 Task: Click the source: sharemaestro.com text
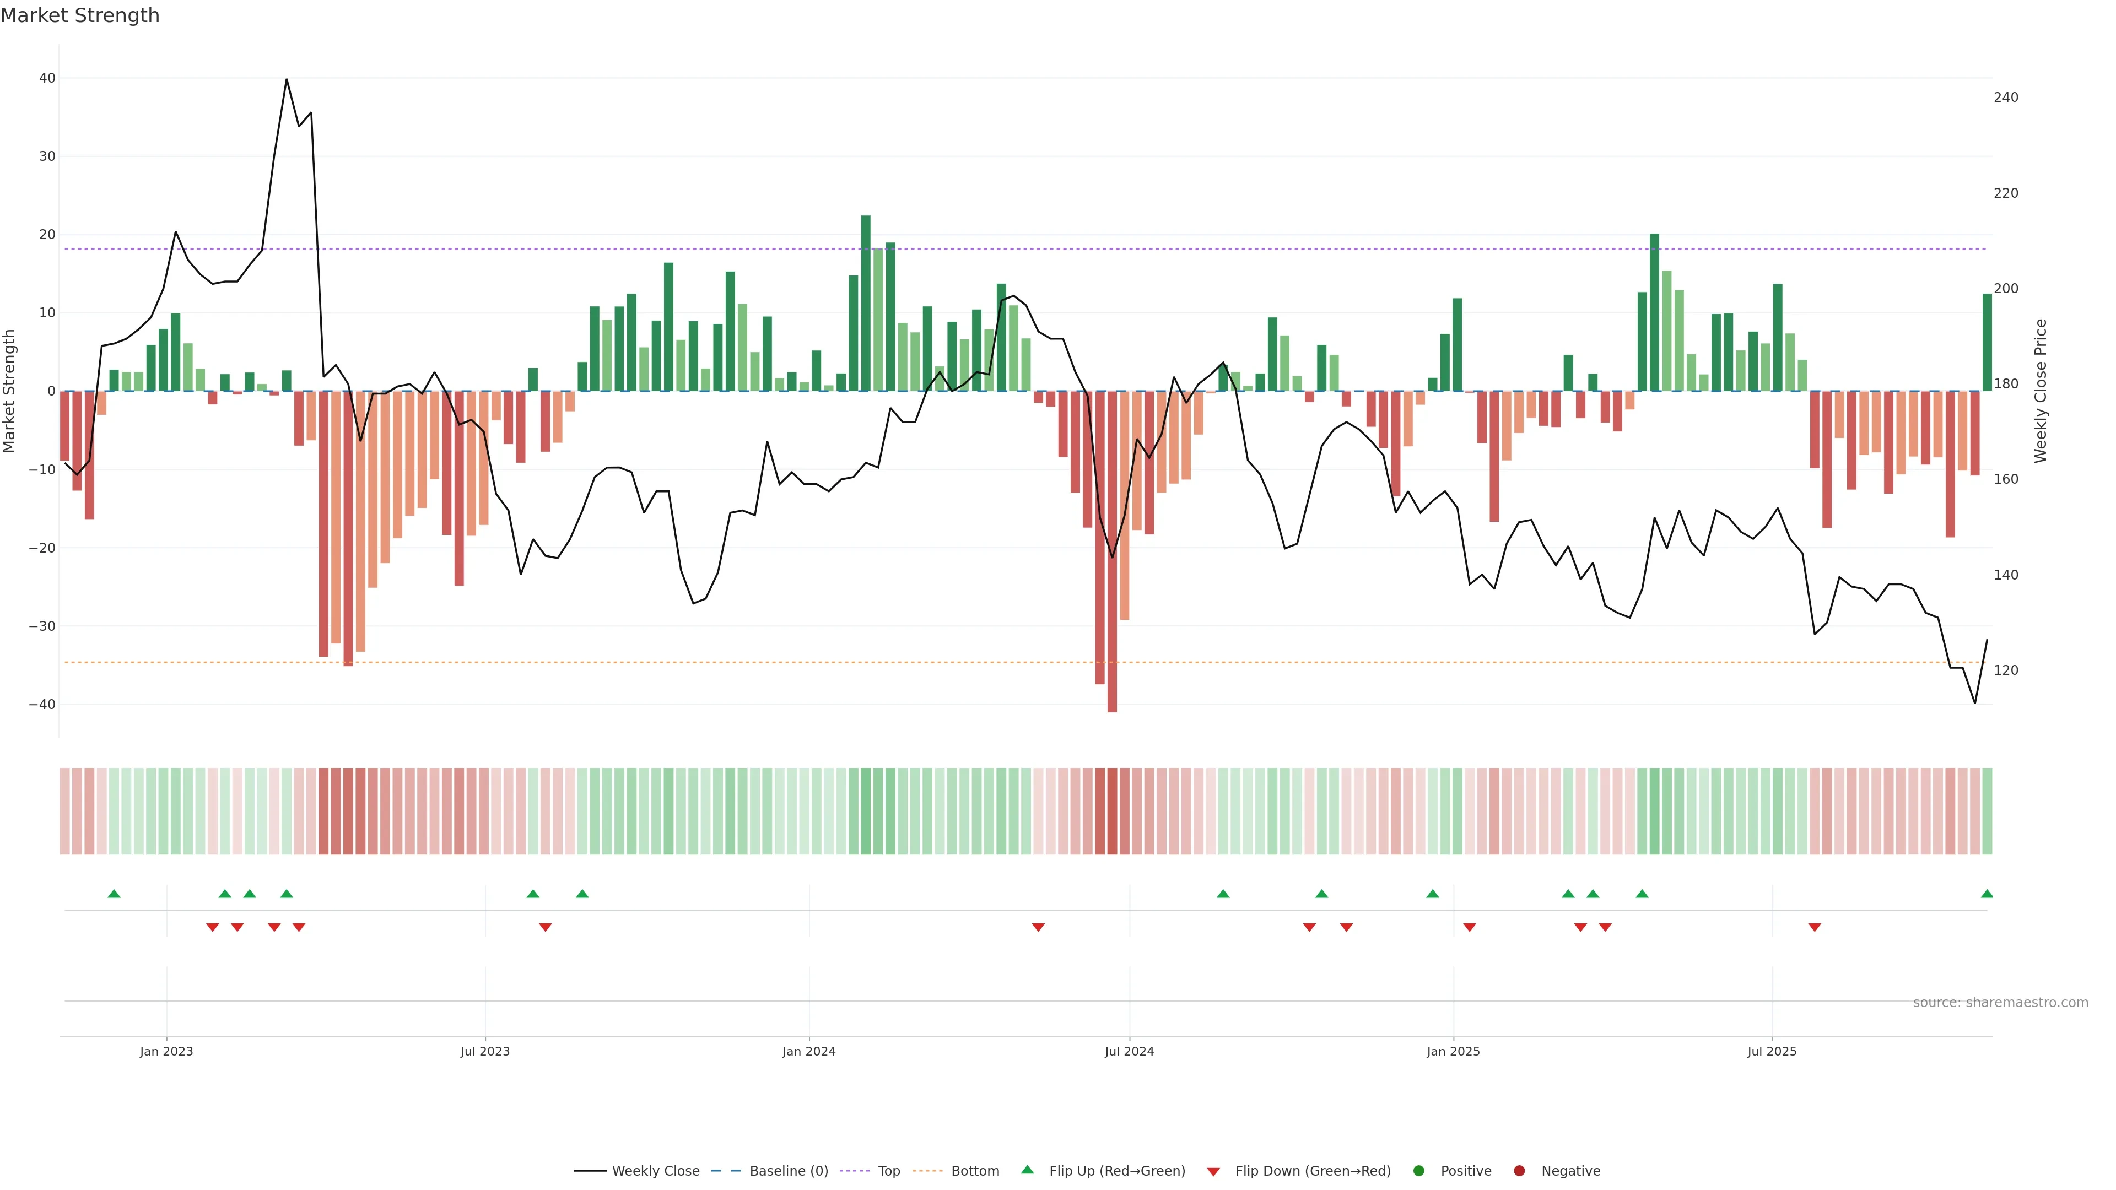click(x=2000, y=1003)
